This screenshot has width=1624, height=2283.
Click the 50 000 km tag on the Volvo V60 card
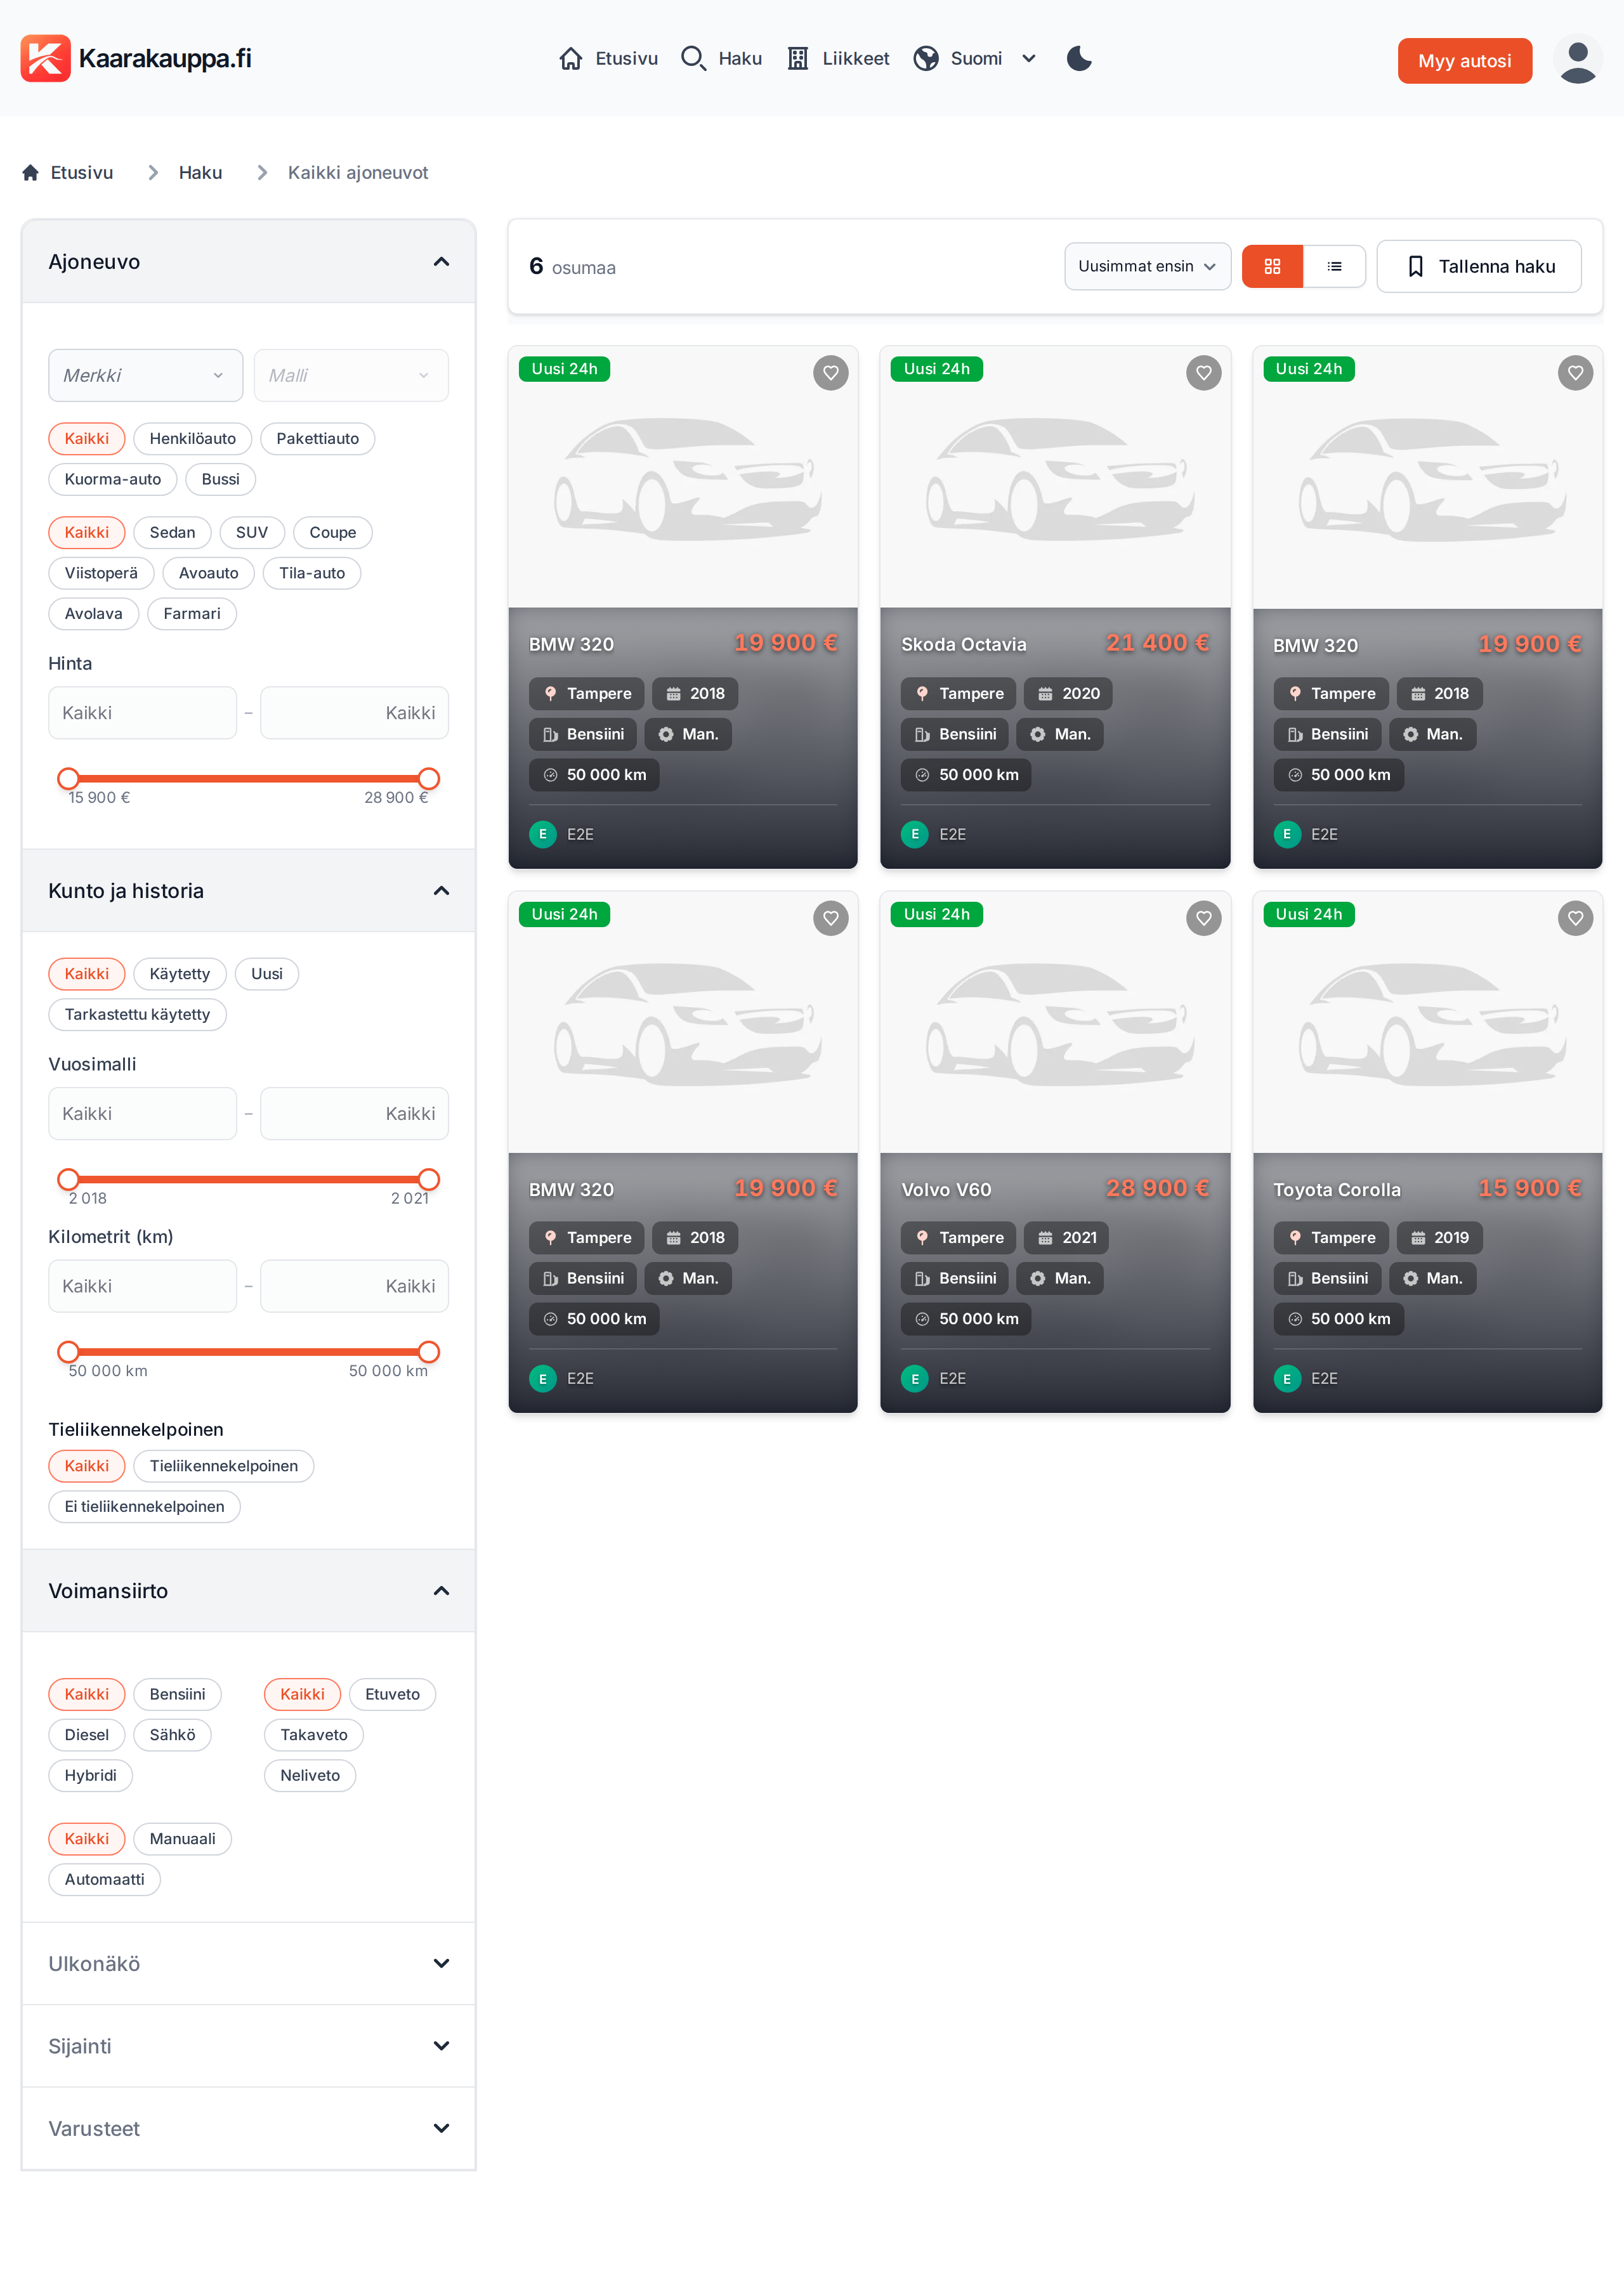[966, 1320]
